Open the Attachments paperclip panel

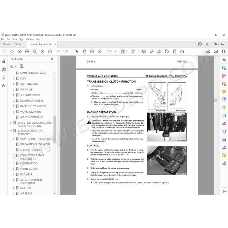(x=4, y=85)
